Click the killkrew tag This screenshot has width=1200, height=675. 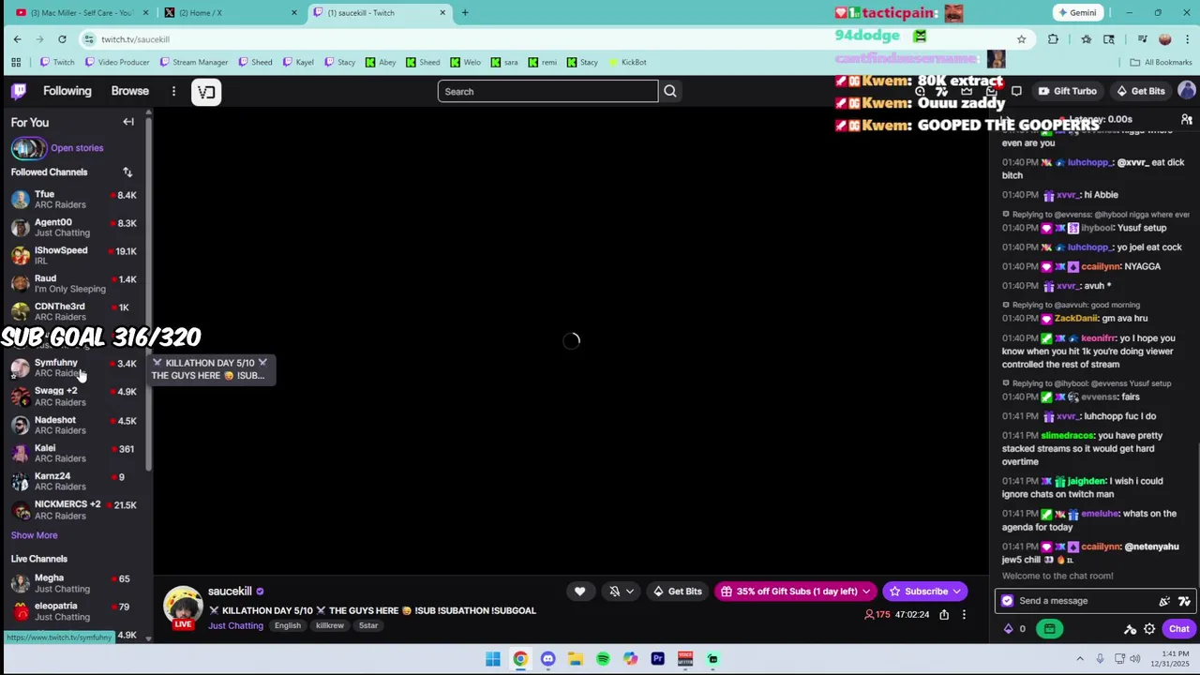coord(329,625)
